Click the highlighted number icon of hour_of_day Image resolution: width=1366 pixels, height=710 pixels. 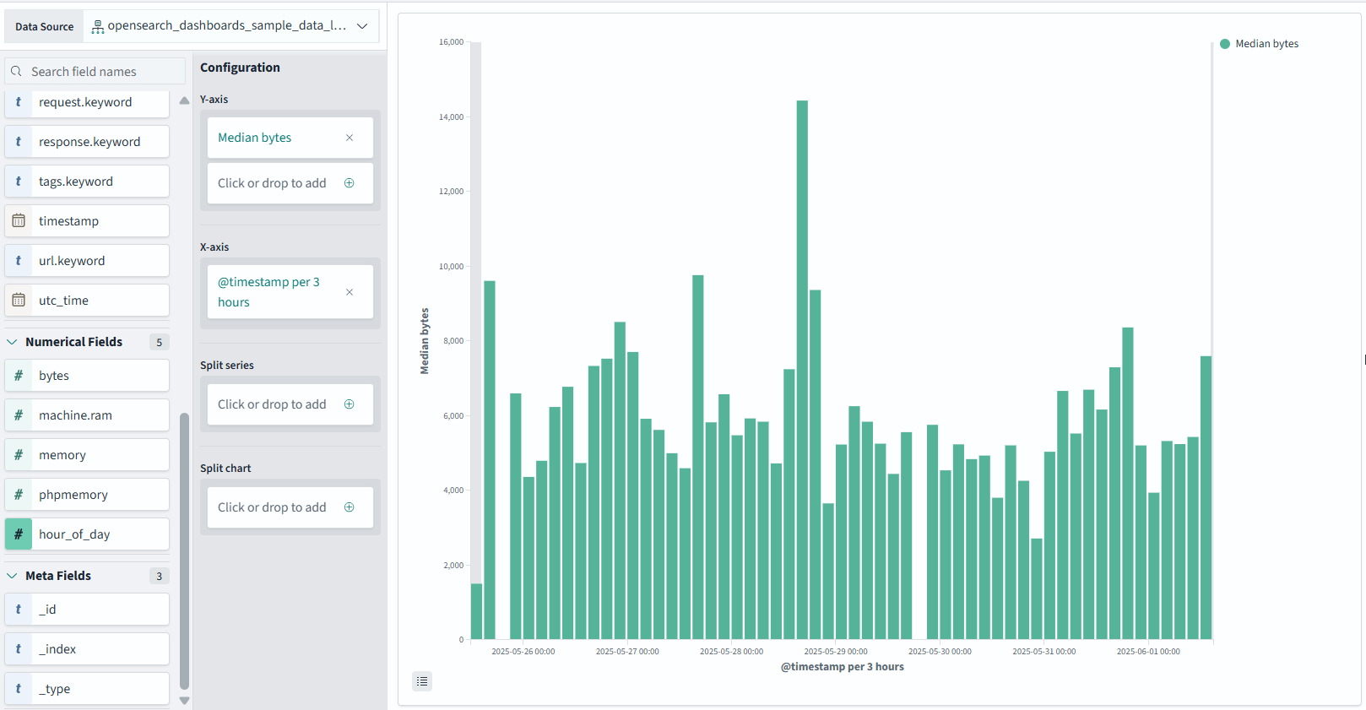point(19,534)
